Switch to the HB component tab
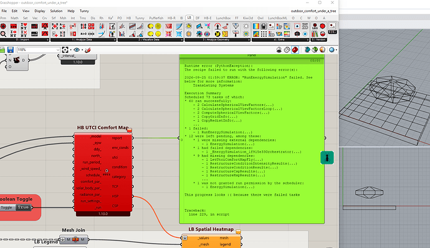 click(x=128, y=18)
